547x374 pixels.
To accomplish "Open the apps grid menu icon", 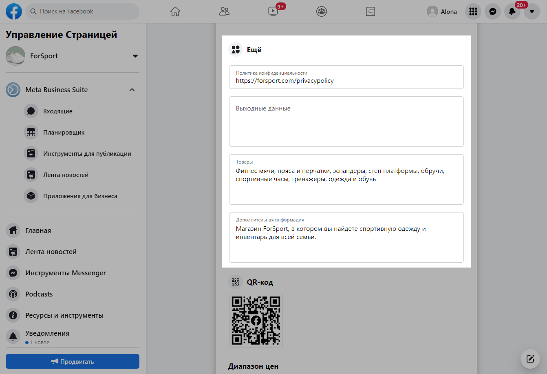I will 473,11.
